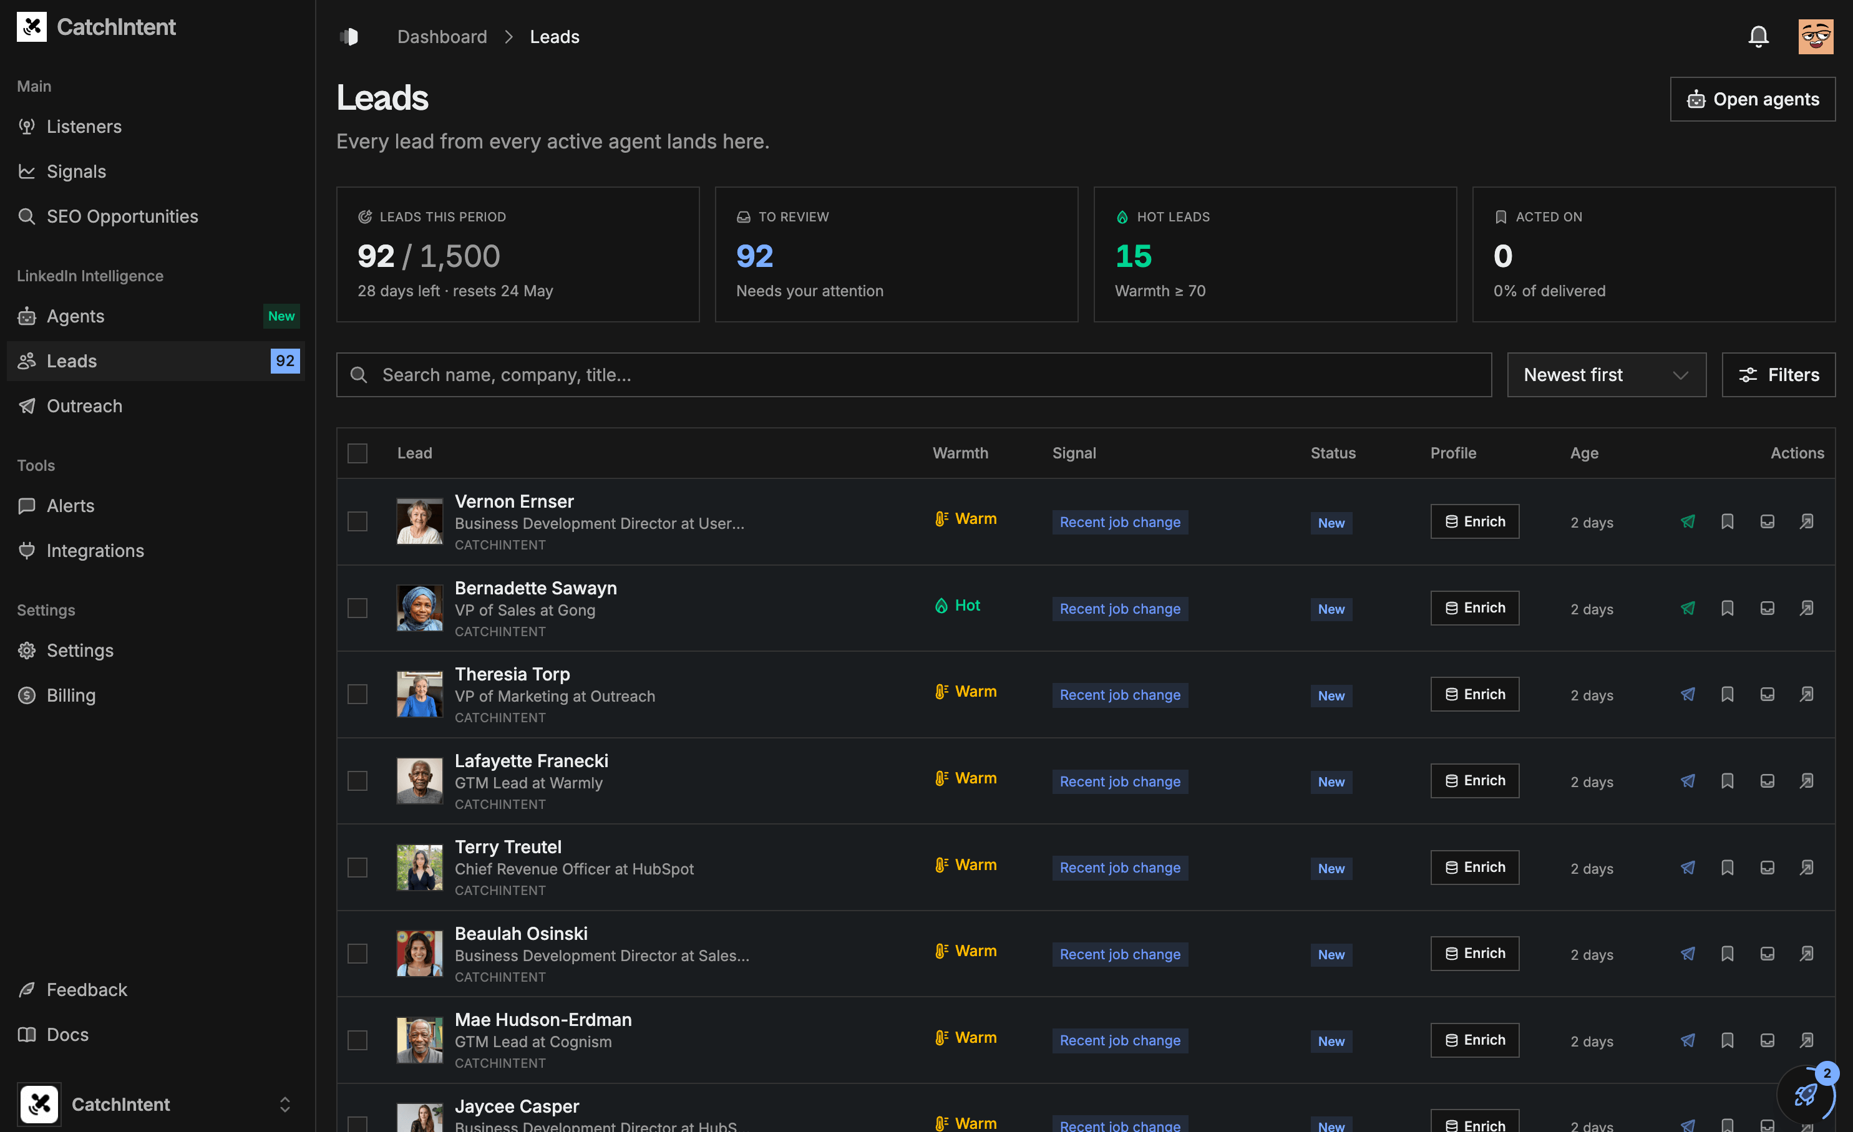Enrich the lead Mae Hudson-Erdman

[1475, 1040]
